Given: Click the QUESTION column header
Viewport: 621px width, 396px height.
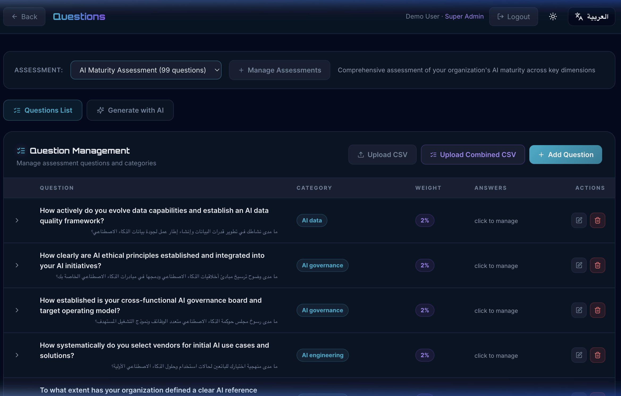Looking at the screenshot, I should click(x=57, y=188).
